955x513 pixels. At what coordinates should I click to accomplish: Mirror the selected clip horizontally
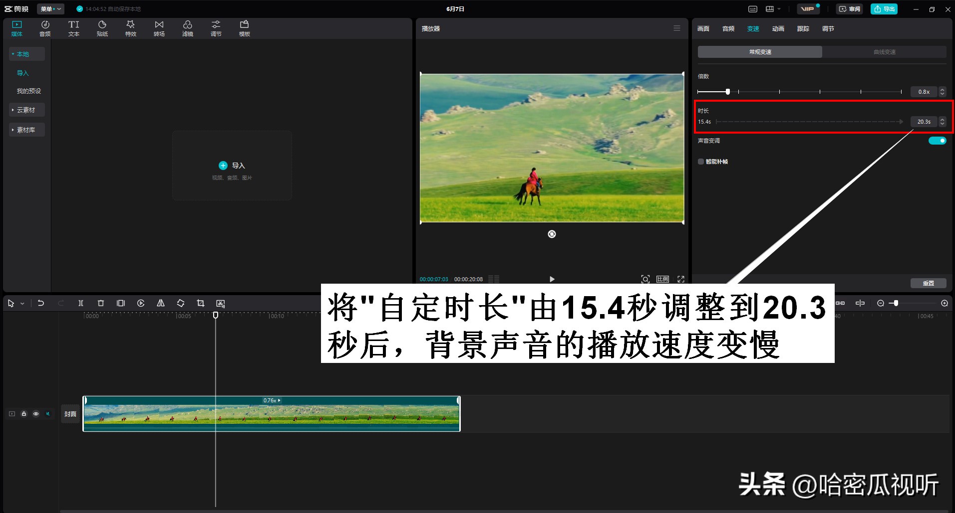(160, 303)
